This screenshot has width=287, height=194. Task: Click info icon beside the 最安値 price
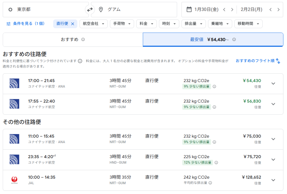pyautogui.click(x=234, y=39)
